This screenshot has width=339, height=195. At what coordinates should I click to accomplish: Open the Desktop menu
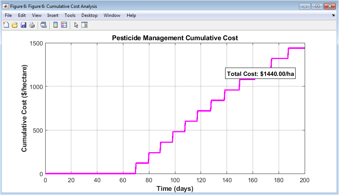click(x=89, y=15)
